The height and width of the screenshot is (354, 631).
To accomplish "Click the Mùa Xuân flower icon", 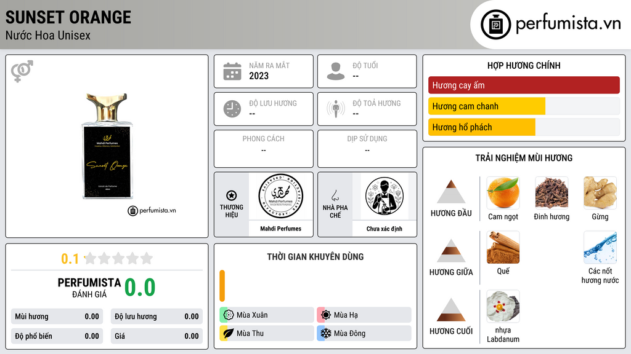I will pos(229,315).
